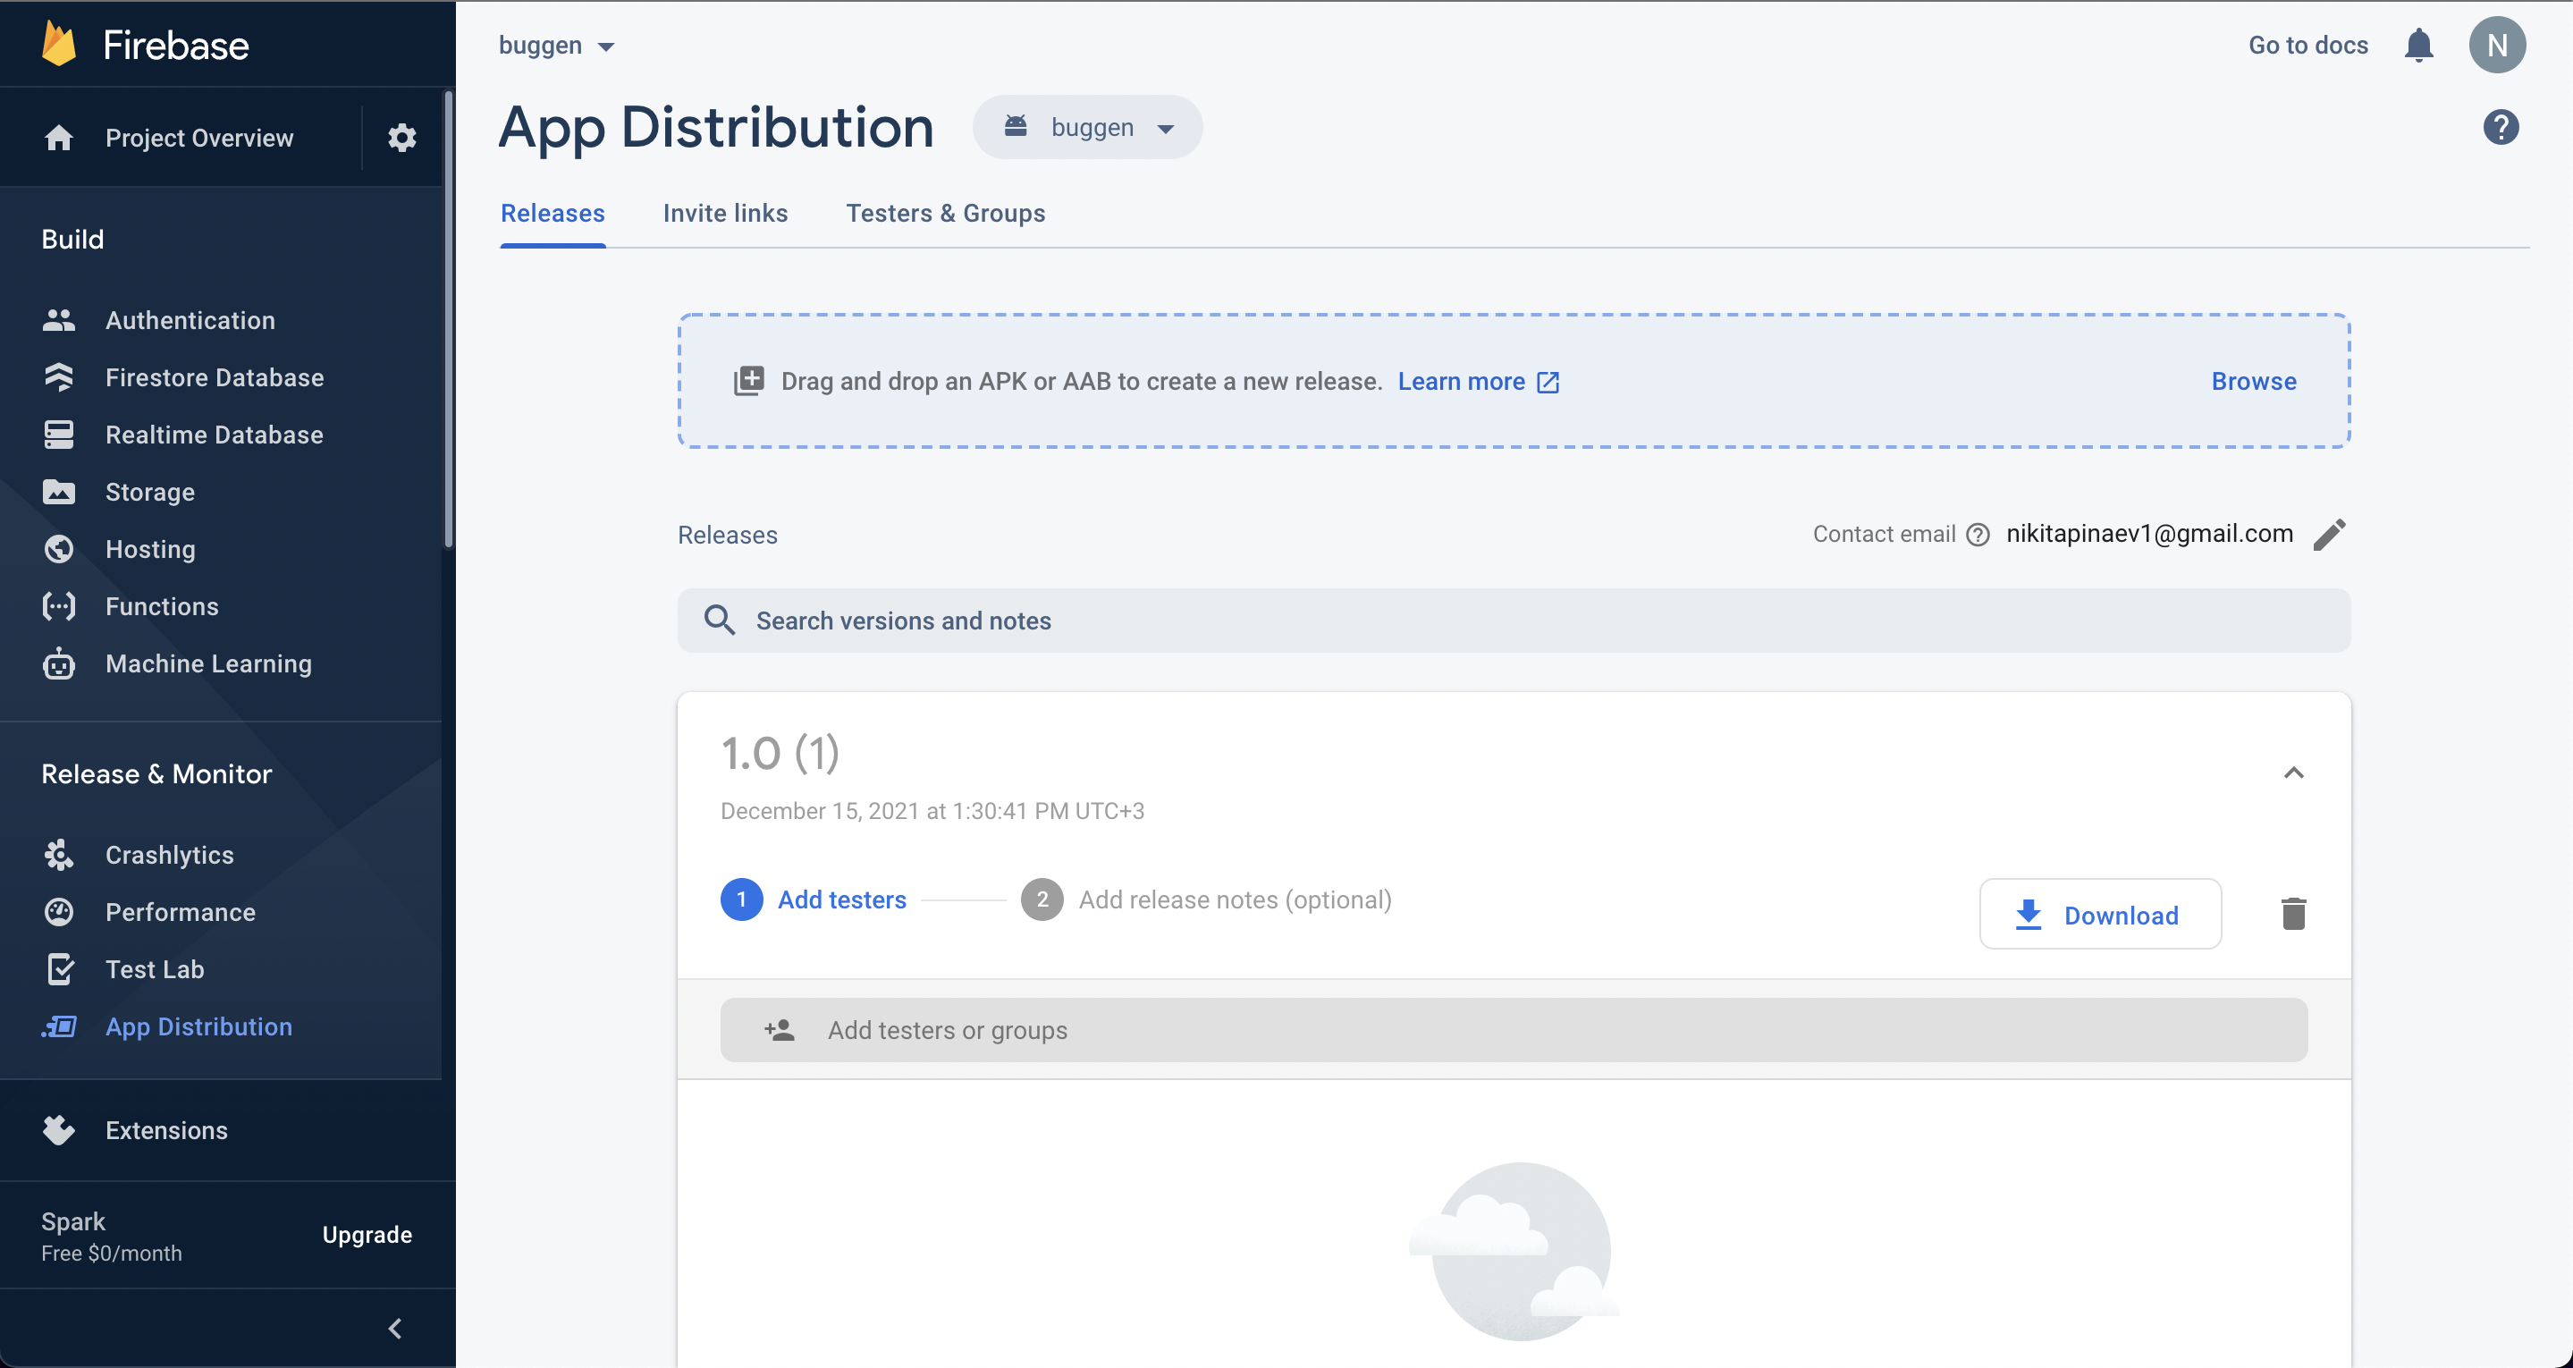The image size is (2573, 1368).
Task: Open Firestore Database from sidebar
Action: [214, 376]
